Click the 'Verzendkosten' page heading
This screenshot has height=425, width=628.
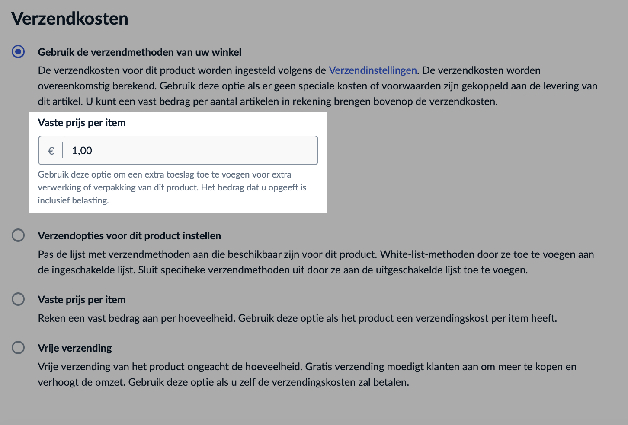pyautogui.click(x=69, y=18)
